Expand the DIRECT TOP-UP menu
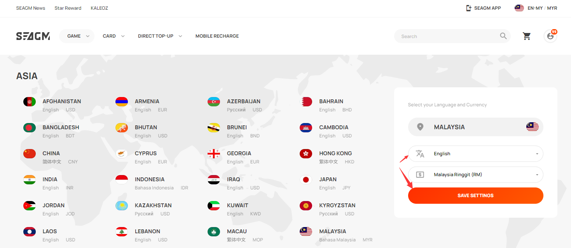 160,36
